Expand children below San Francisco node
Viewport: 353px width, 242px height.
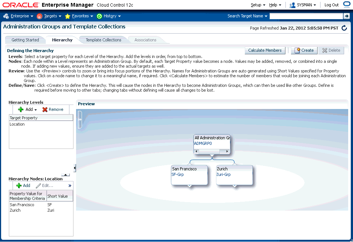click(x=189, y=186)
